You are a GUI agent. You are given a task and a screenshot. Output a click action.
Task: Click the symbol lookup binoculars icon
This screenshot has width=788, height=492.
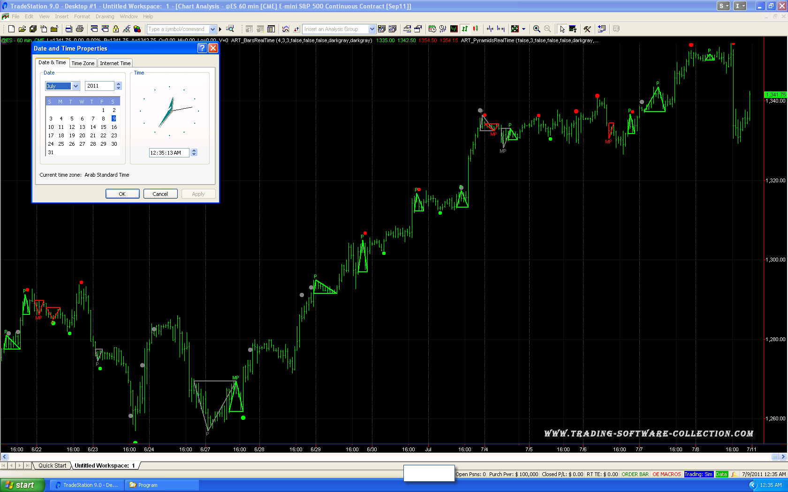230,29
